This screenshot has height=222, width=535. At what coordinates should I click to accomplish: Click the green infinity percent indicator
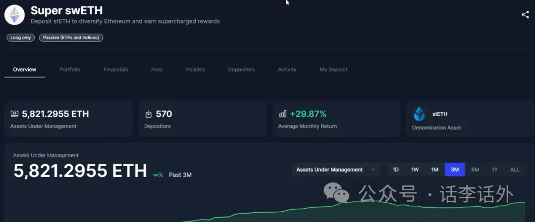tap(158, 175)
